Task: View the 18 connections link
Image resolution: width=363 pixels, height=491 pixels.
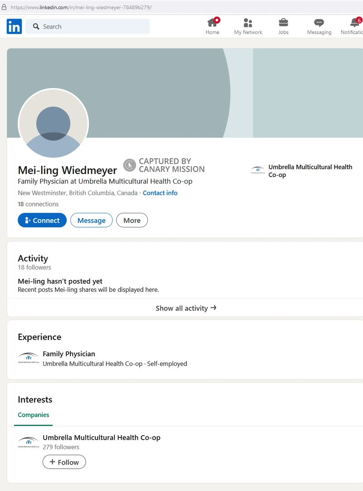Action: (x=38, y=204)
